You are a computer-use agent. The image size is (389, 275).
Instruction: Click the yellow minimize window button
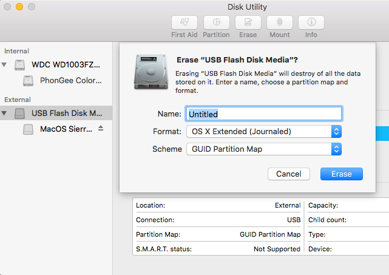pyautogui.click(x=19, y=7)
